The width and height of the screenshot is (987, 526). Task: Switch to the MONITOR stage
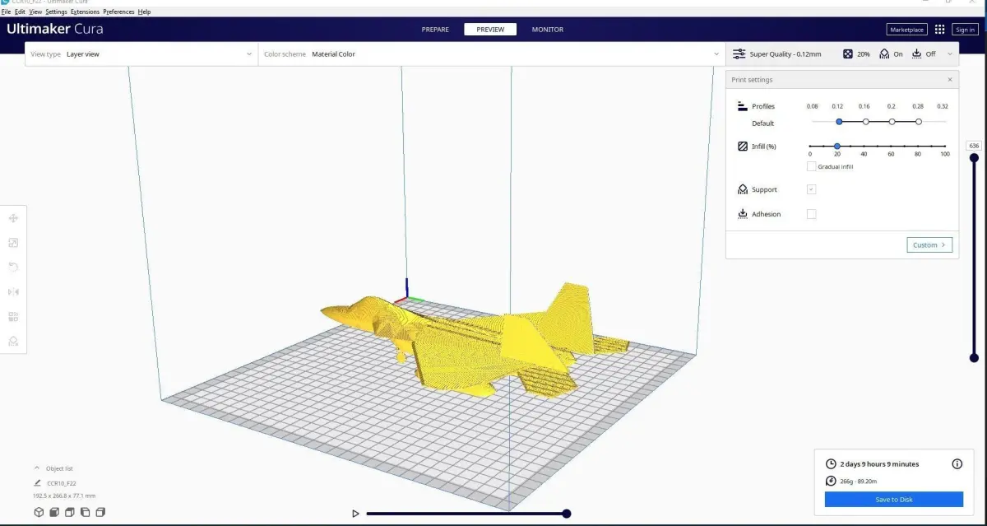(x=548, y=30)
